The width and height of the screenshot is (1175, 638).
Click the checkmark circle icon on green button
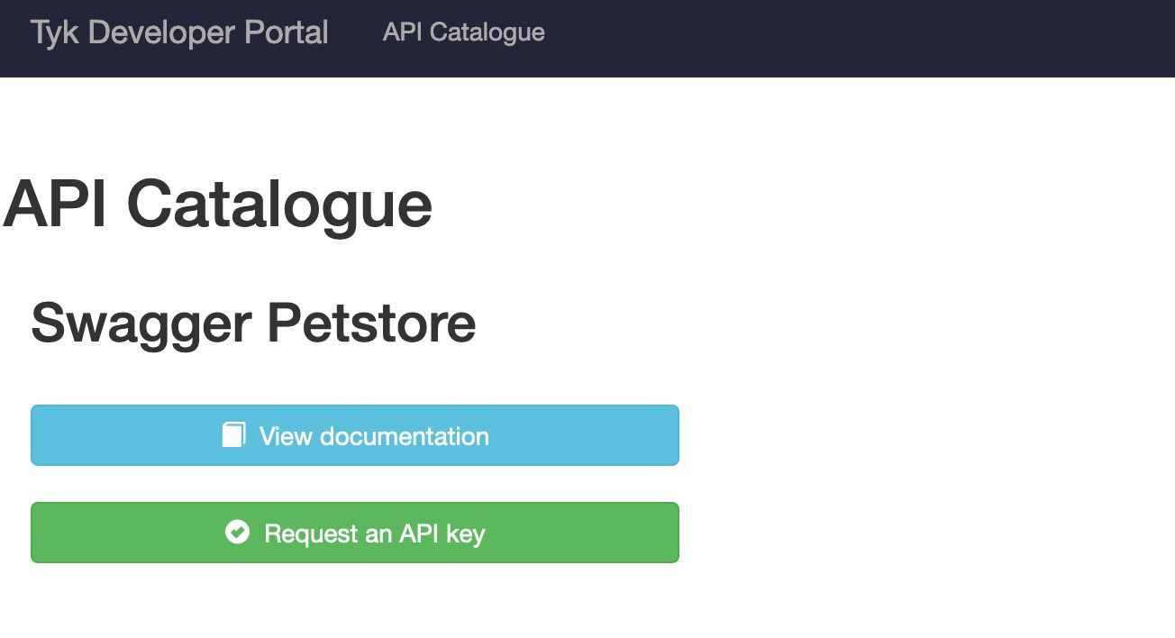[237, 533]
